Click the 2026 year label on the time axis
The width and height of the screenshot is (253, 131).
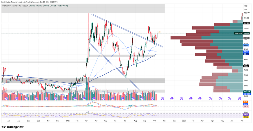(68, 121)
